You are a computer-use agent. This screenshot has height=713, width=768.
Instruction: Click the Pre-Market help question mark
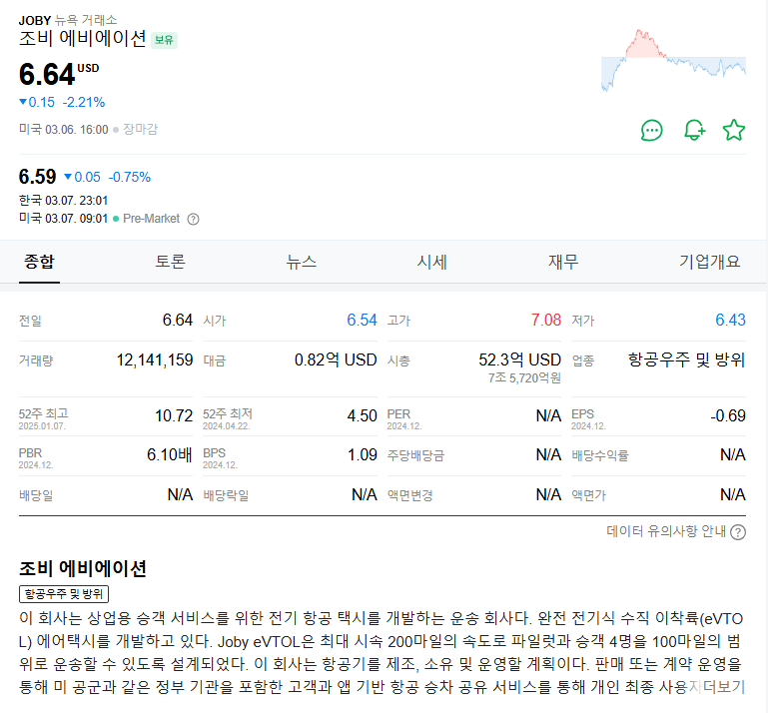click(194, 219)
